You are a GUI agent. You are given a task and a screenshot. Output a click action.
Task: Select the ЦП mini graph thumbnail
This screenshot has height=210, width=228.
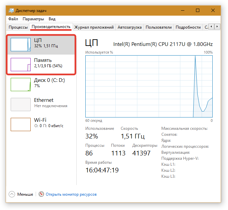21,44
